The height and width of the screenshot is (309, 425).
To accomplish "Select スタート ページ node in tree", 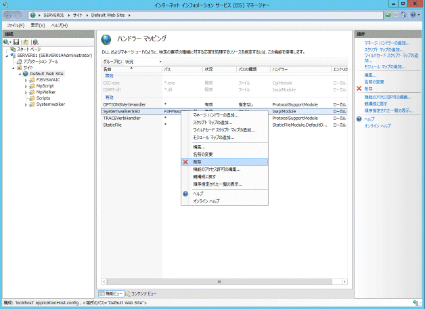I will [x=28, y=49].
